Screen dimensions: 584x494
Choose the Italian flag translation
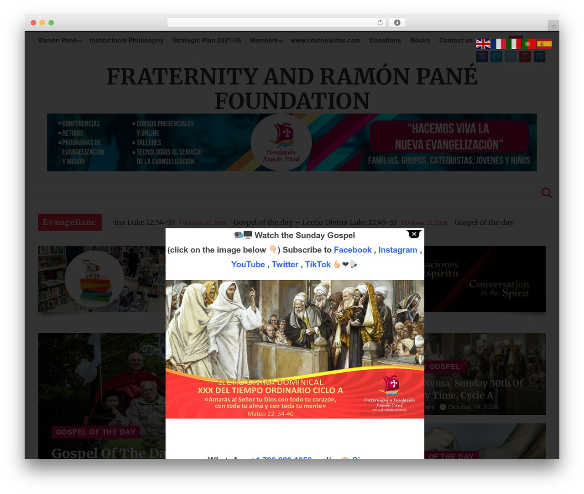(x=514, y=44)
